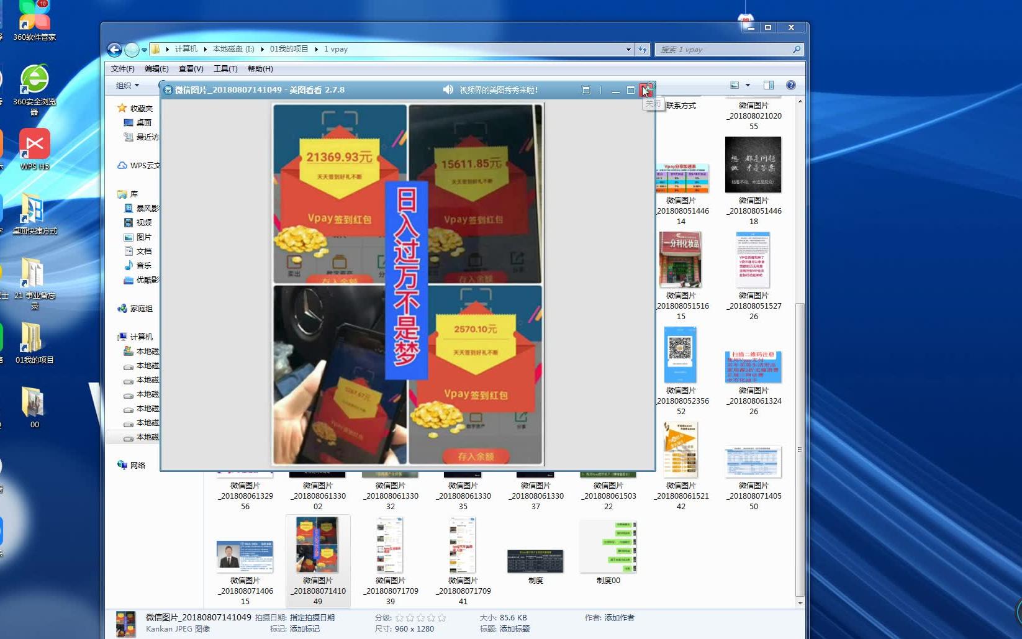Click the scrollbar down arrow in file list
This screenshot has height=639, width=1022.
800,603
